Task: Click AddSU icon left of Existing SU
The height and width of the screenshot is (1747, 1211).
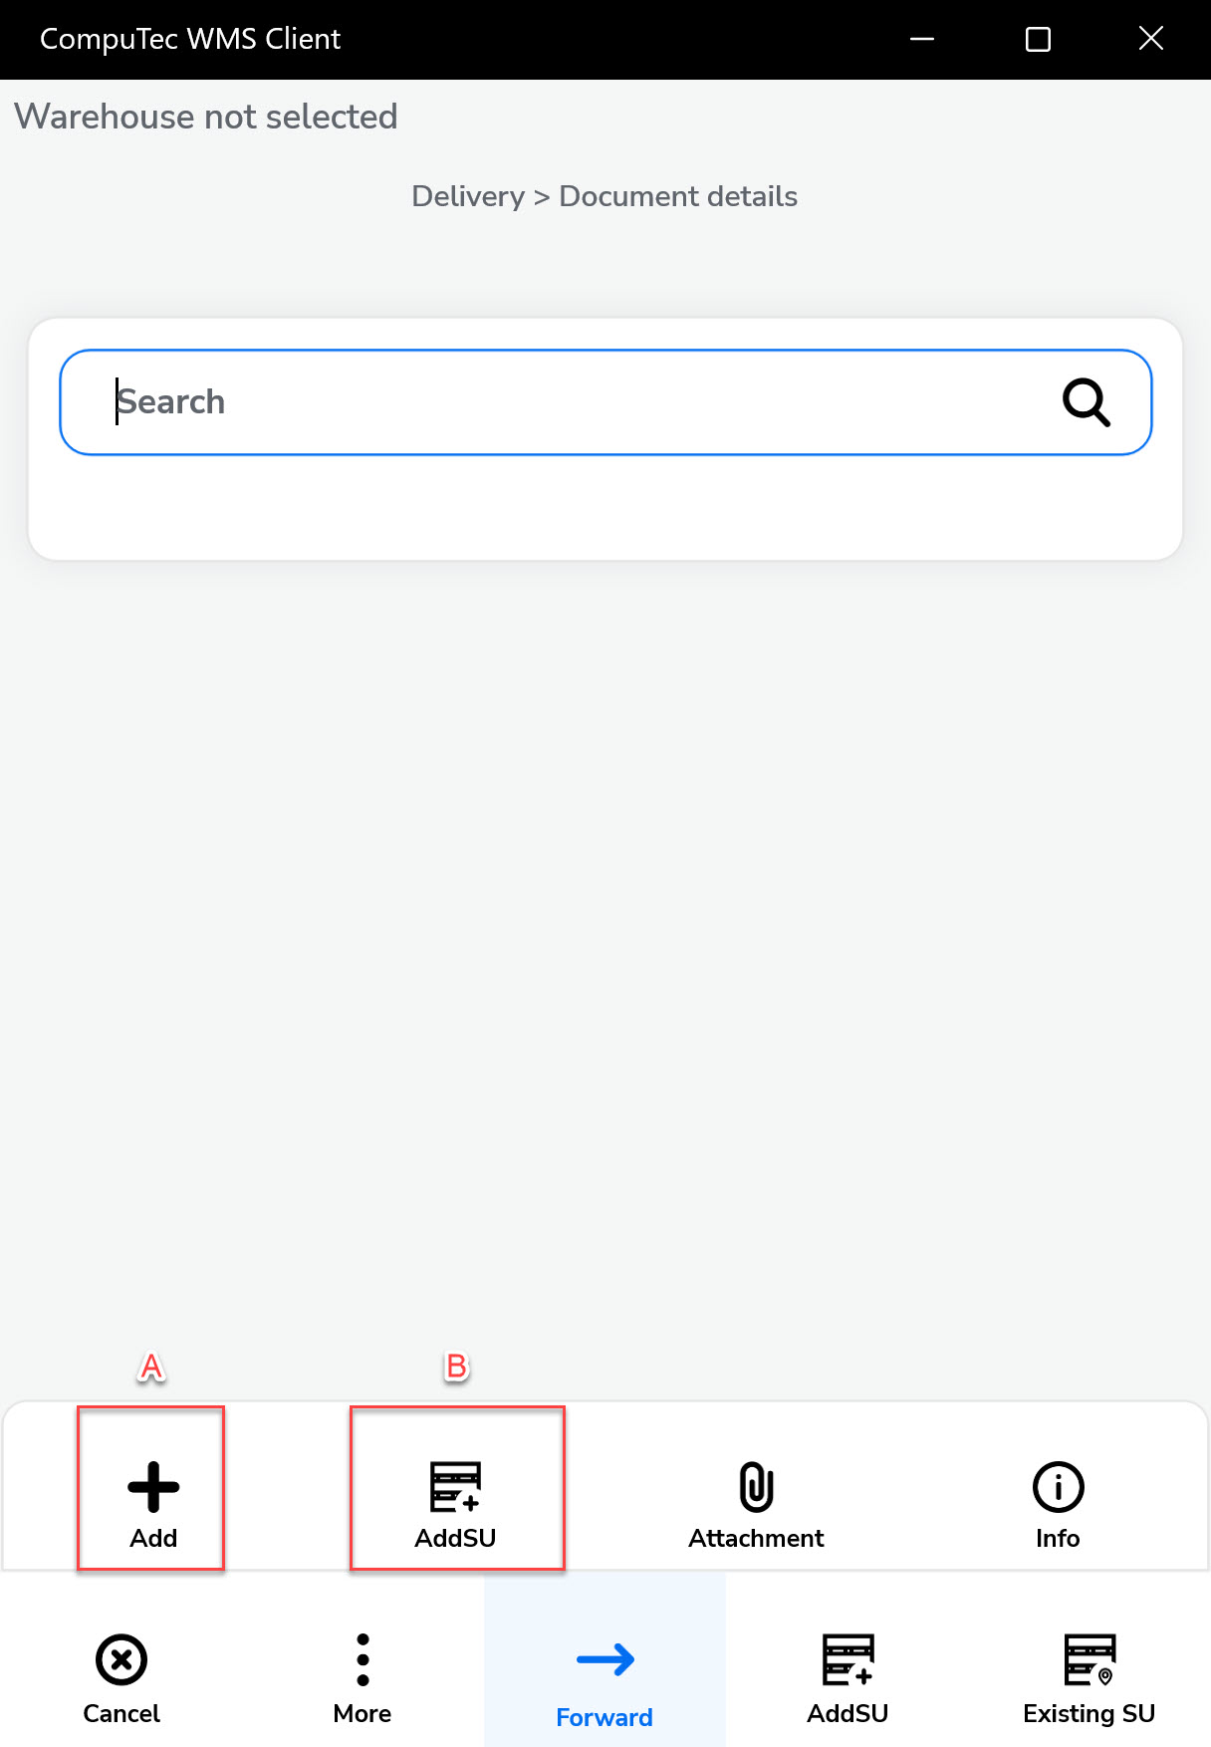Action: (848, 1660)
